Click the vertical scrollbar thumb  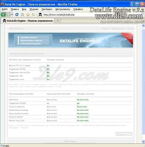(143, 82)
